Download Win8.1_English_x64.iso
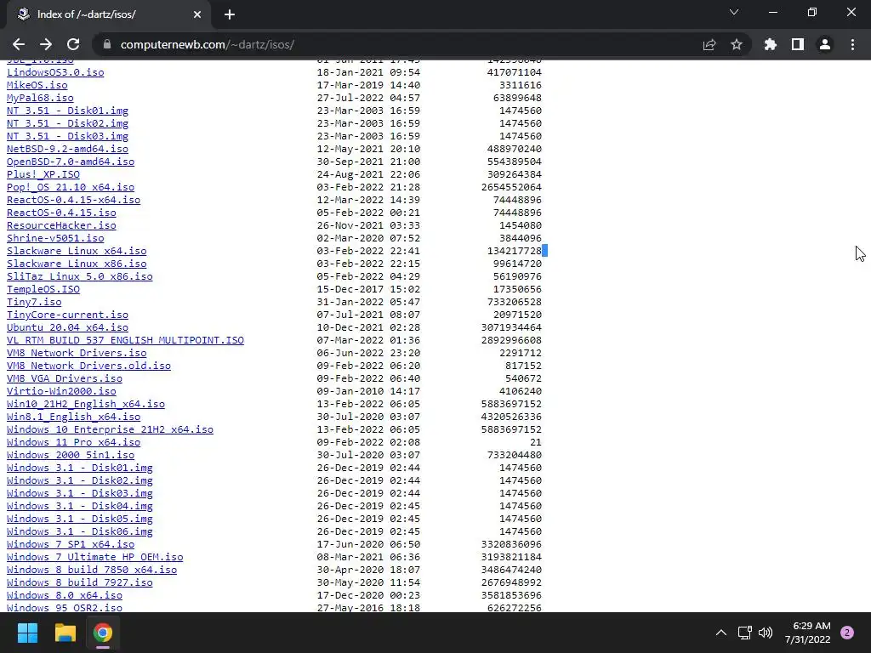 tap(73, 417)
